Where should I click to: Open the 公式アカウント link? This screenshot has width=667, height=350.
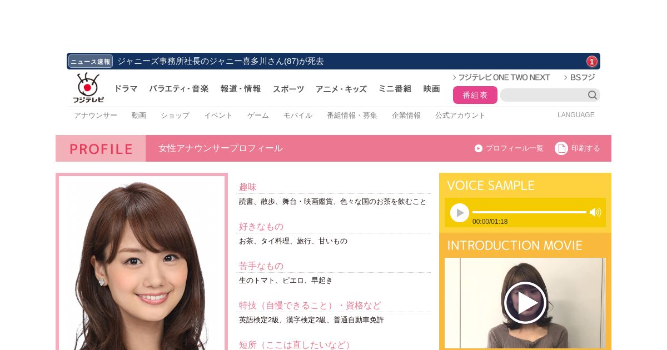[x=460, y=116]
